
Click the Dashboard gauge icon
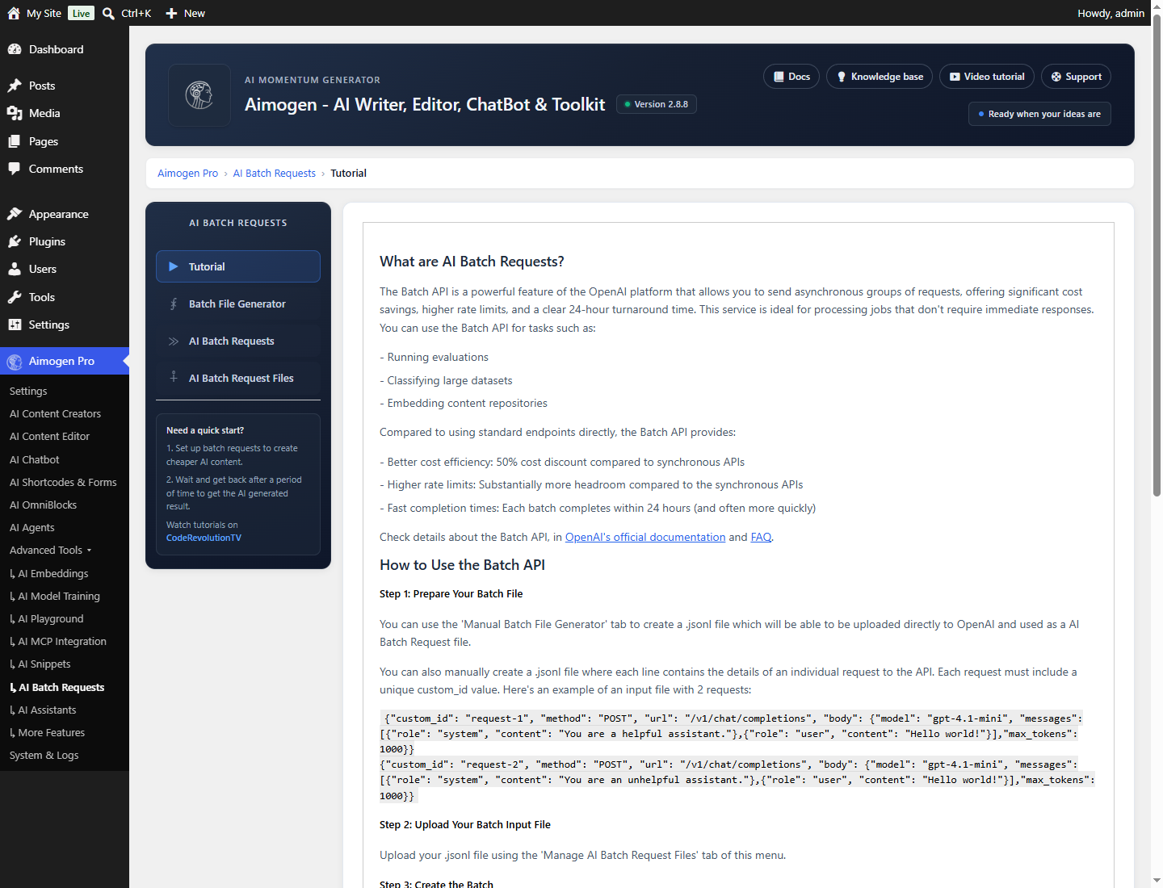15,49
